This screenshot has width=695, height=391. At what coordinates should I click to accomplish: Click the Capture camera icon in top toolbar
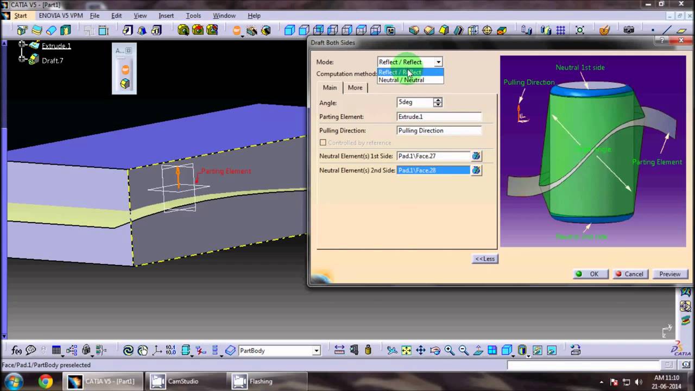pyautogui.click(x=629, y=30)
